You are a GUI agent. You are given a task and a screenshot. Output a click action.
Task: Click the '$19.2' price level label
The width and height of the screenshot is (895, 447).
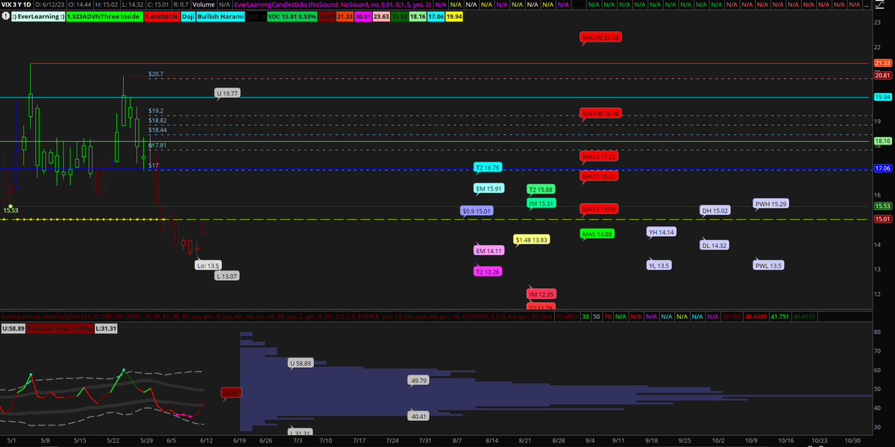(x=155, y=111)
